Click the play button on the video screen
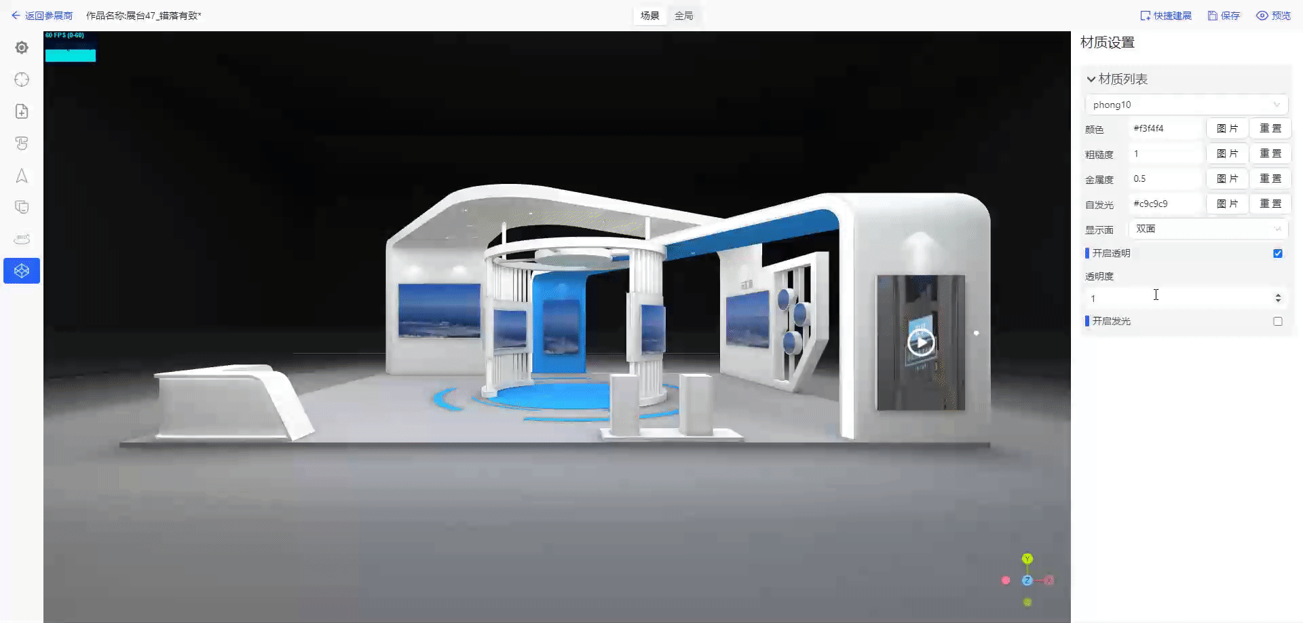Viewport: 1303px width, 623px height. pos(920,342)
